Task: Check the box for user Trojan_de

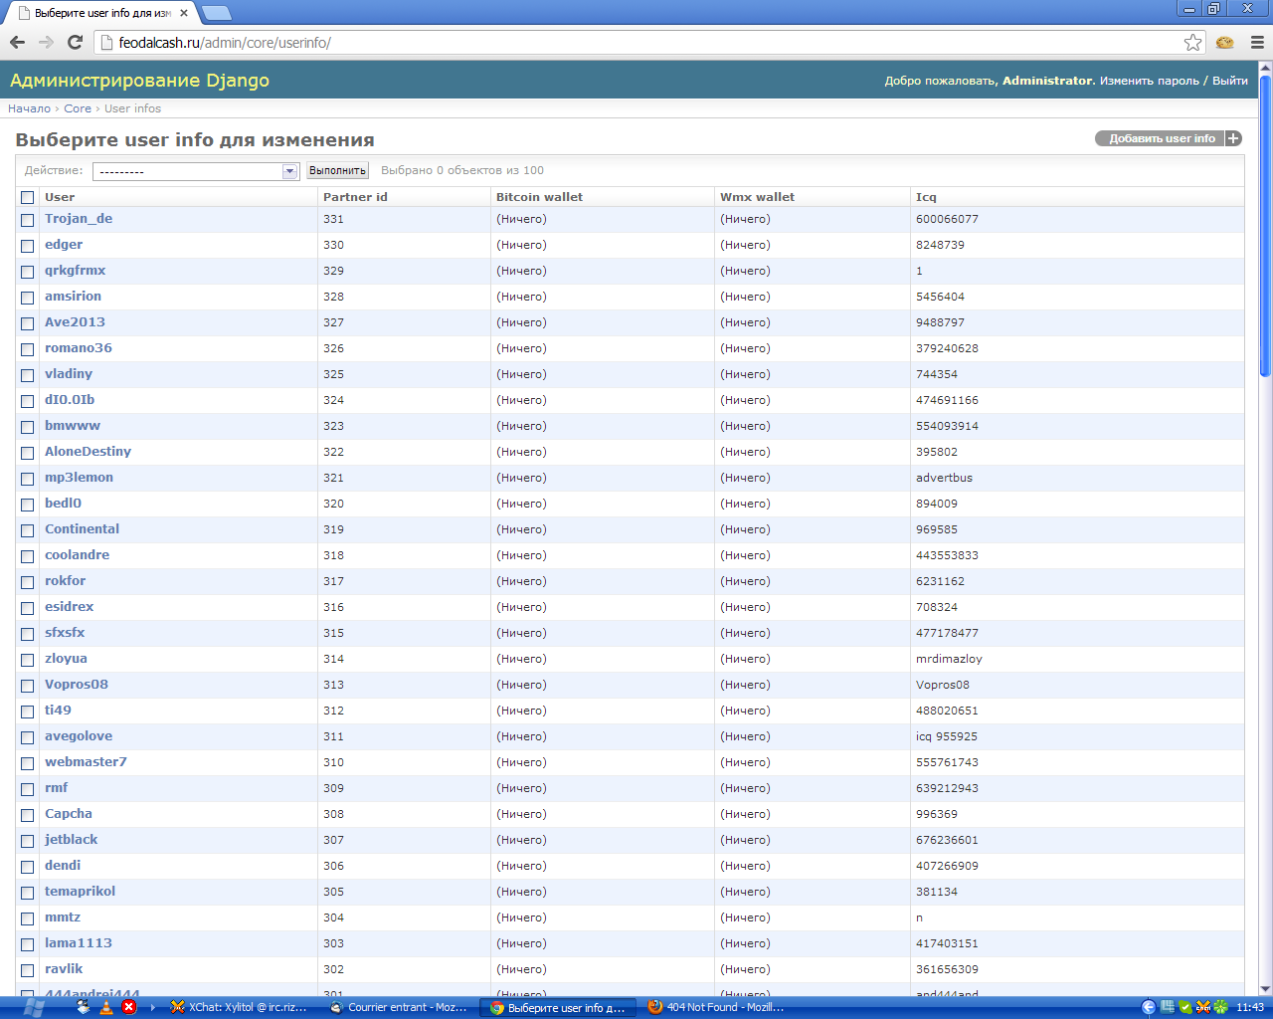Action: [28, 220]
